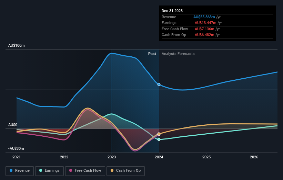Select the 2024 x-axis label
Viewport: 283px width, 180px height.
click(159, 157)
